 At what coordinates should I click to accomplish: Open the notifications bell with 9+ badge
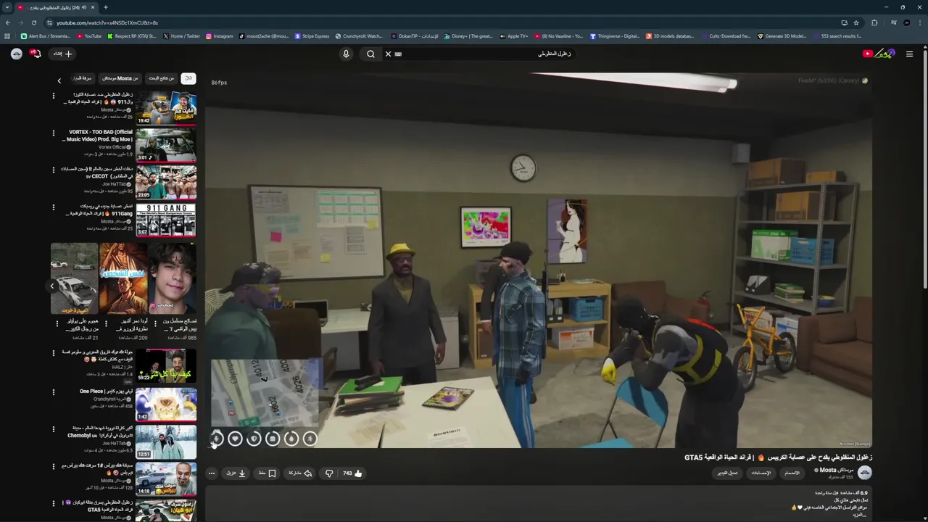[36, 54]
